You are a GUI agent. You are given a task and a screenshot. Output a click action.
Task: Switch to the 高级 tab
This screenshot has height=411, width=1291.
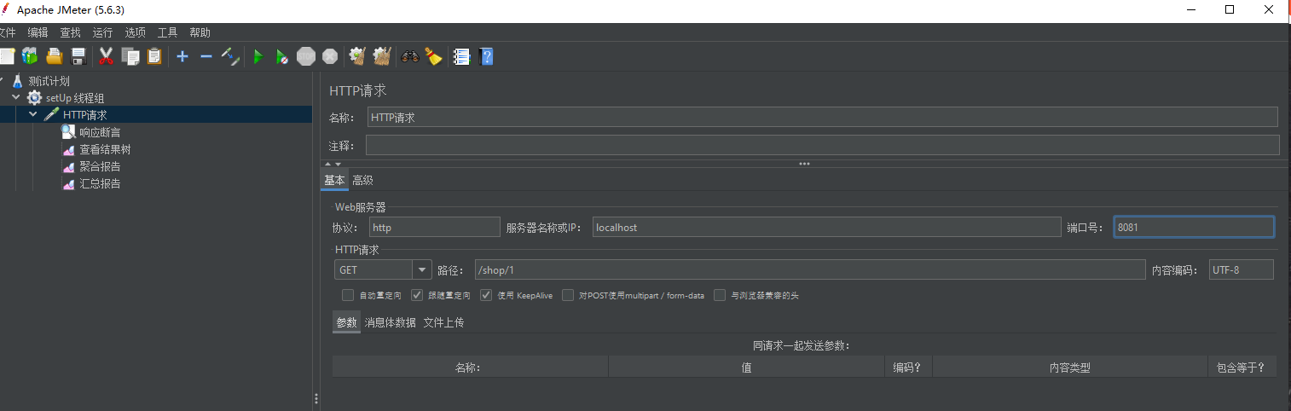[x=363, y=180]
